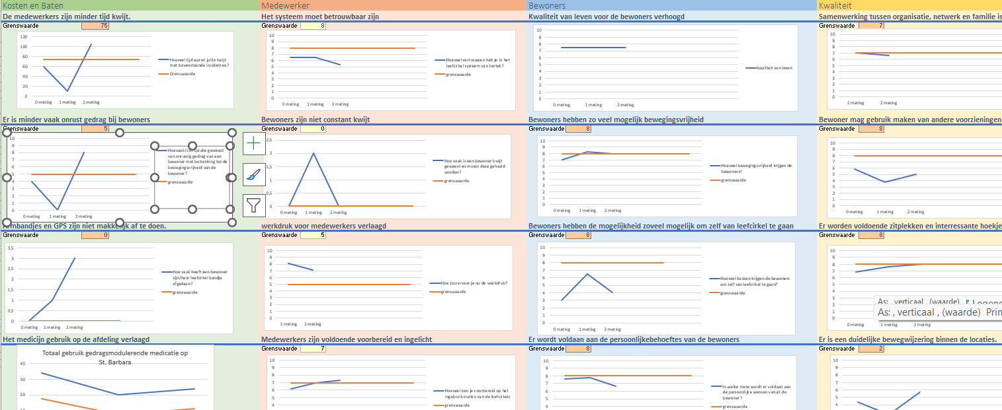Select title 'Het systeem moet betrouwbaar zijn'
1002x410 pixels.
[x=320, y=17]
